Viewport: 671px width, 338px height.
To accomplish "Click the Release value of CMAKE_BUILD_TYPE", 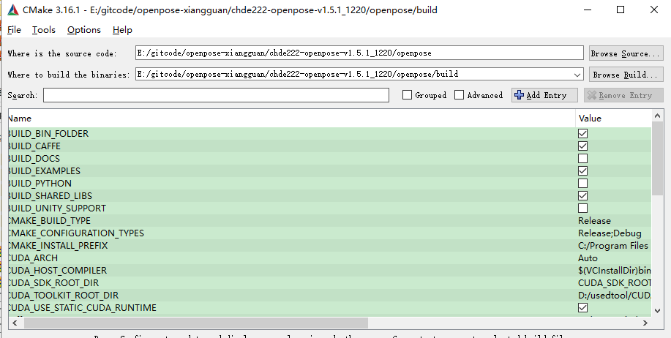I will click(594, 221).
